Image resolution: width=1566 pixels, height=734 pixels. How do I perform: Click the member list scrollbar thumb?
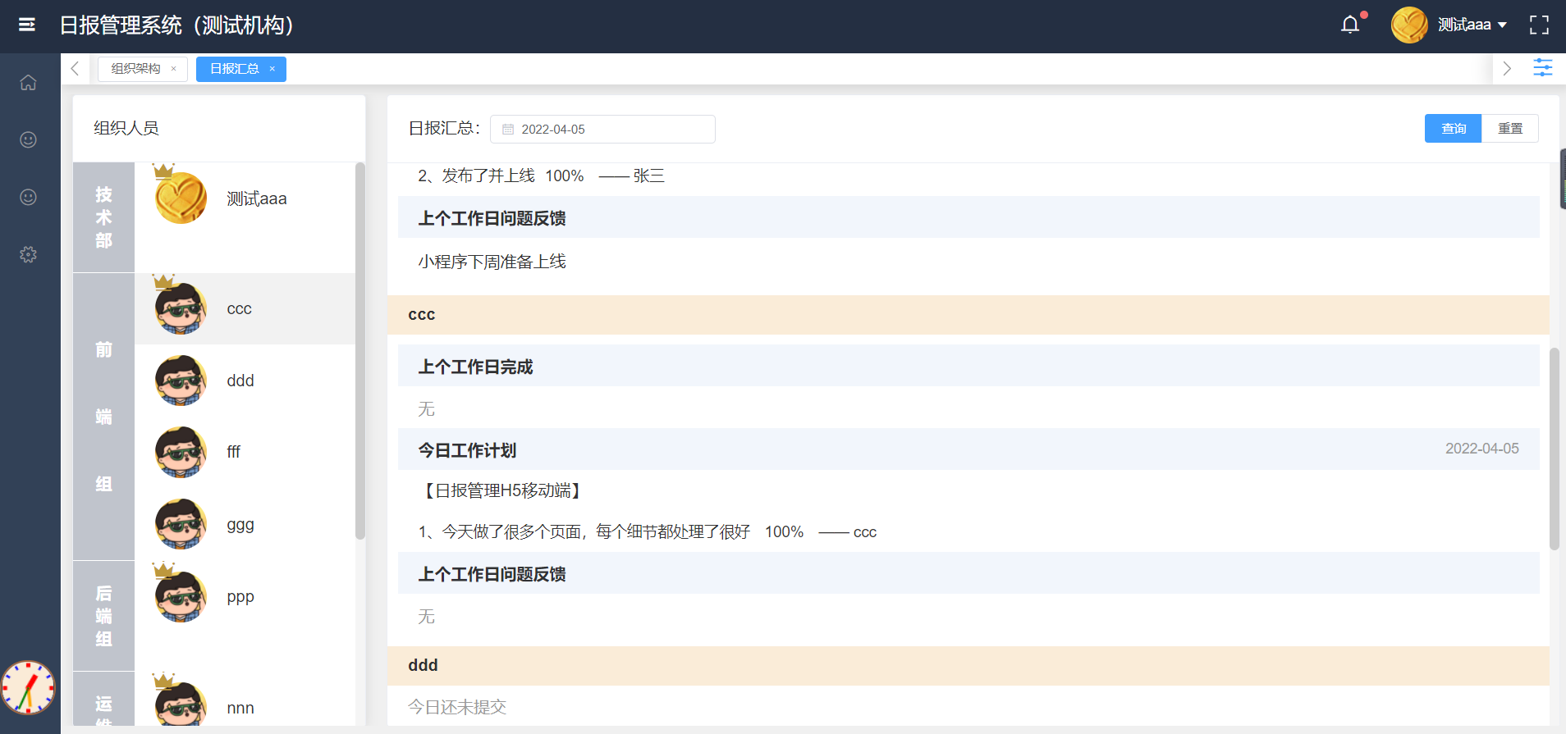[x=359, y=351]
